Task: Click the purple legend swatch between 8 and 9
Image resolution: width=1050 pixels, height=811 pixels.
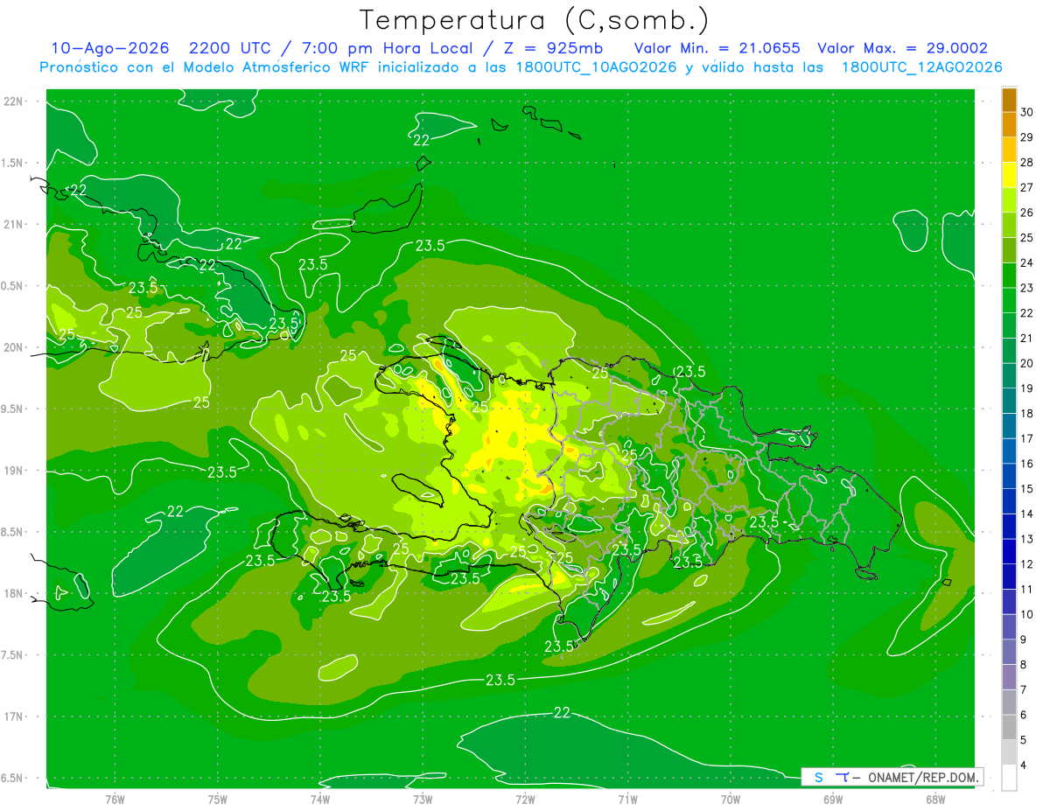Action: coord(1009,652)
